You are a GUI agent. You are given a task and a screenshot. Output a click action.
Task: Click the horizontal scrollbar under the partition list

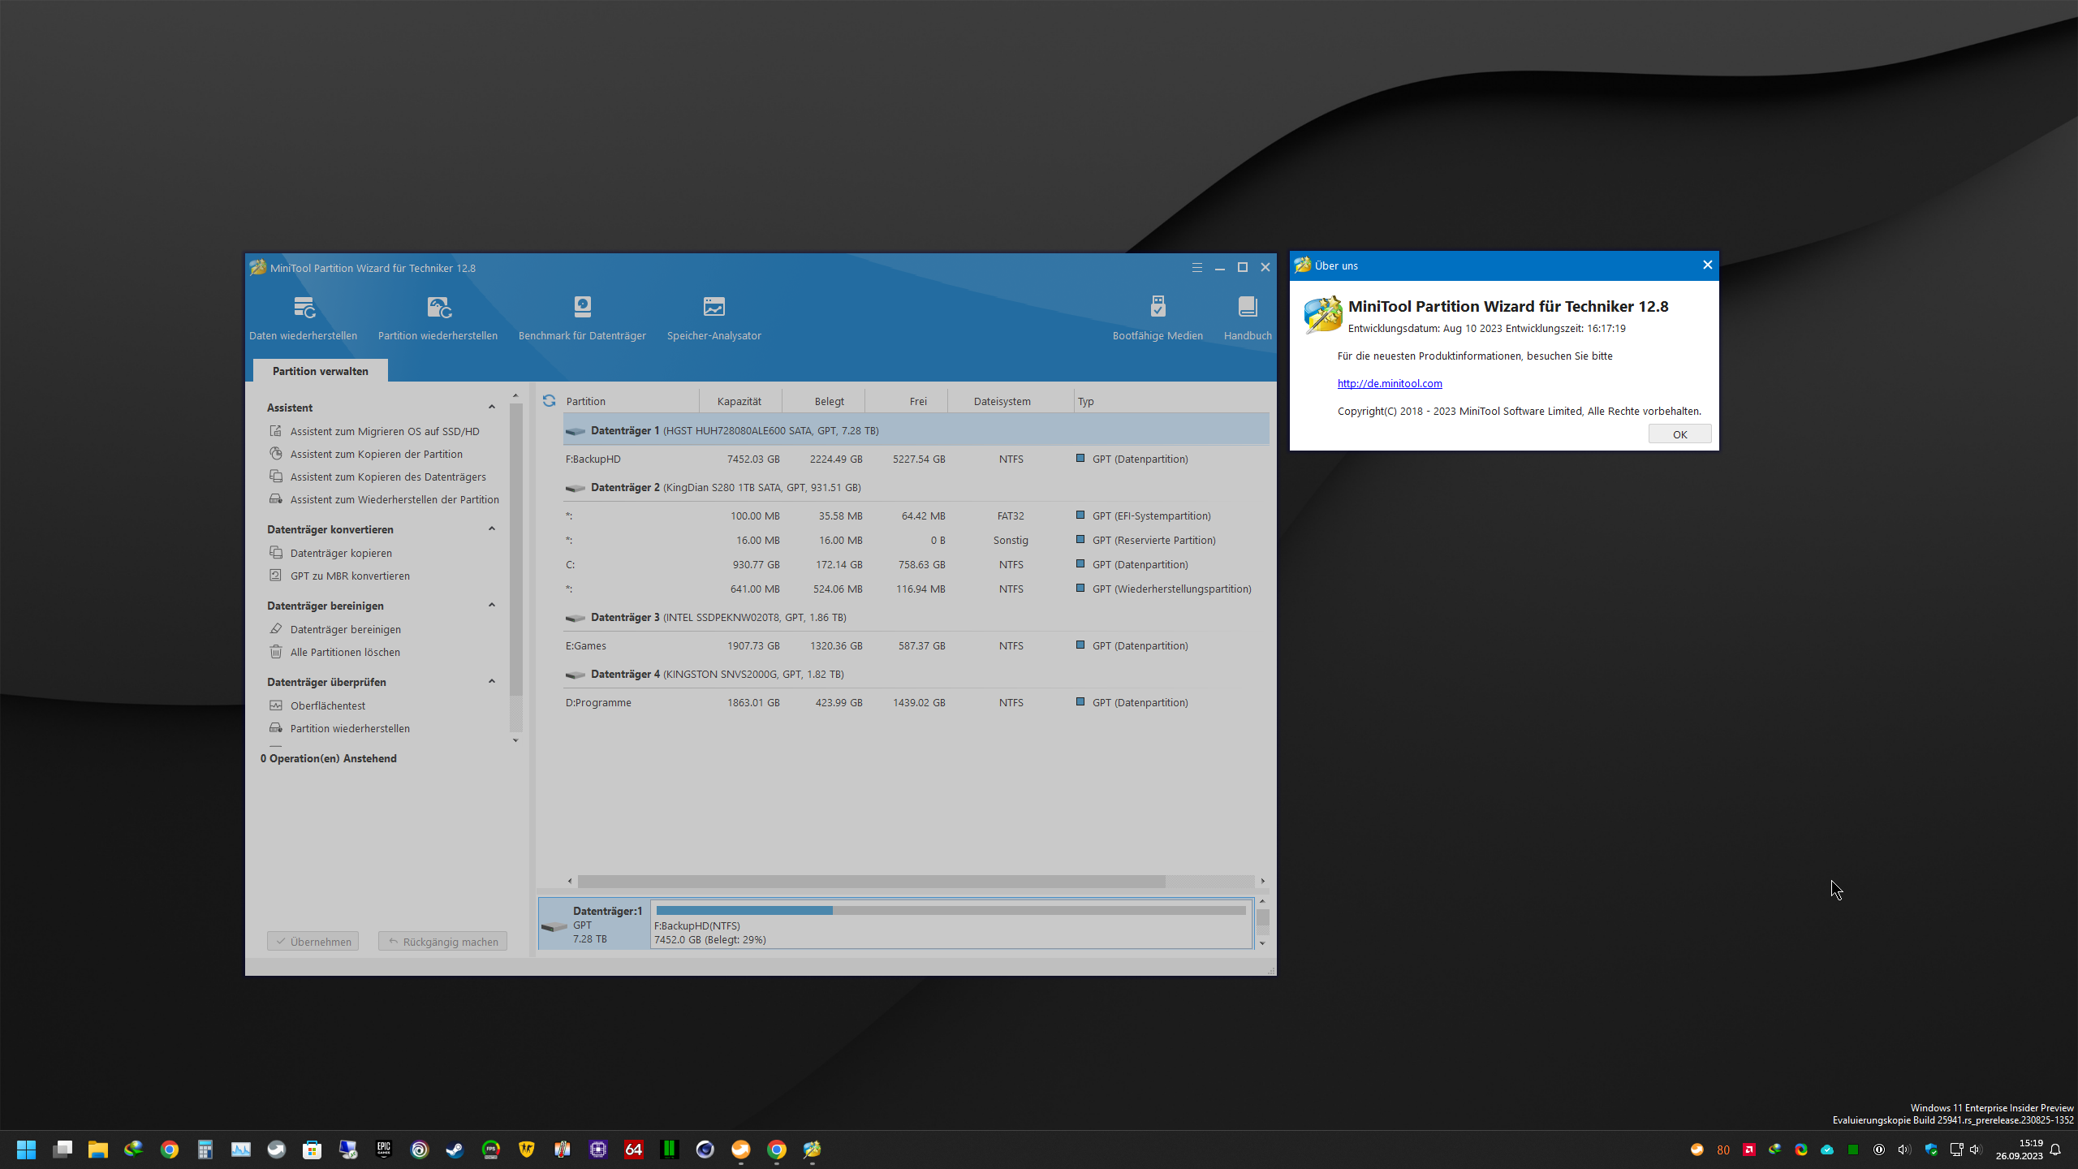871,881
